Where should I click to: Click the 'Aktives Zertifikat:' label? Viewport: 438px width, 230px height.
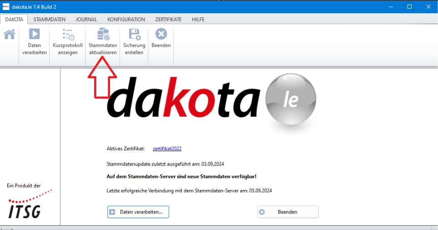click(x=126, y=148)
